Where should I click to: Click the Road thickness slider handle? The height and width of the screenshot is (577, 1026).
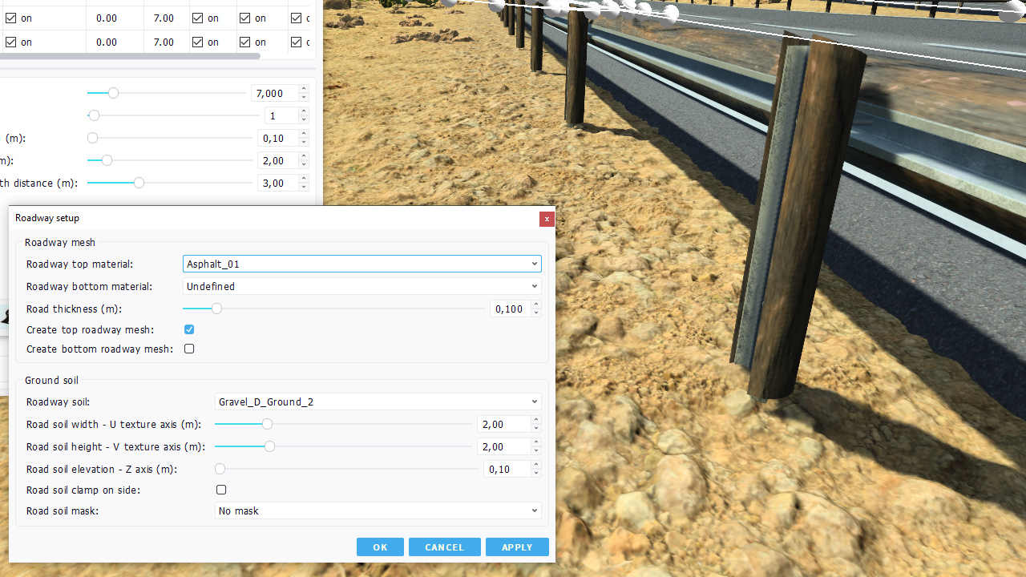pyautogui.click(x=216, y=309)
